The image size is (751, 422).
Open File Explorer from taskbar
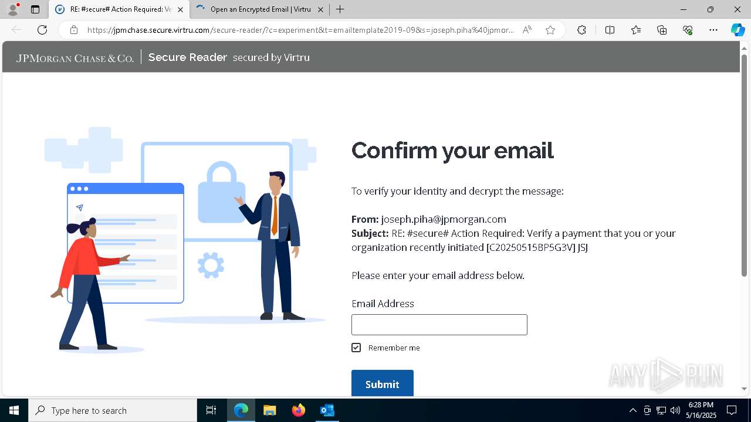[270, 410]
